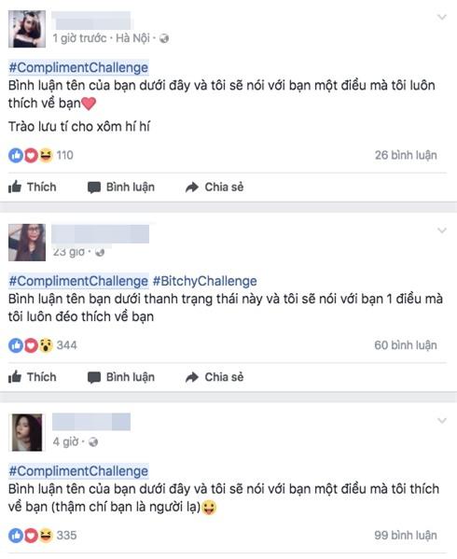The image size is (457, 559).
Task: Expand options chevron on the 23 giờ post
Action: tap(442, 231)
